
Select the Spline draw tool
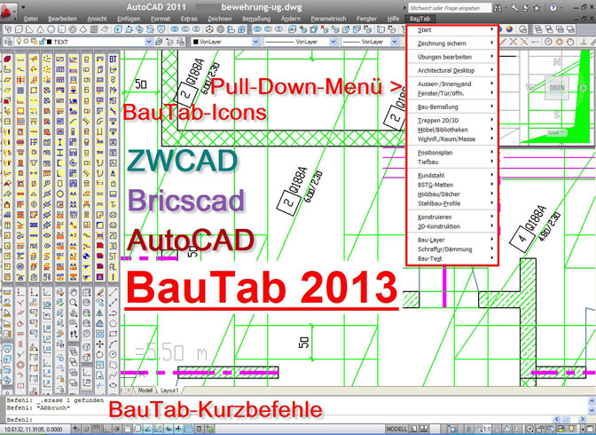coord(113,375)
